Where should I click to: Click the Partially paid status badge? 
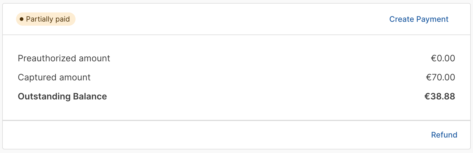pos(46,19)
